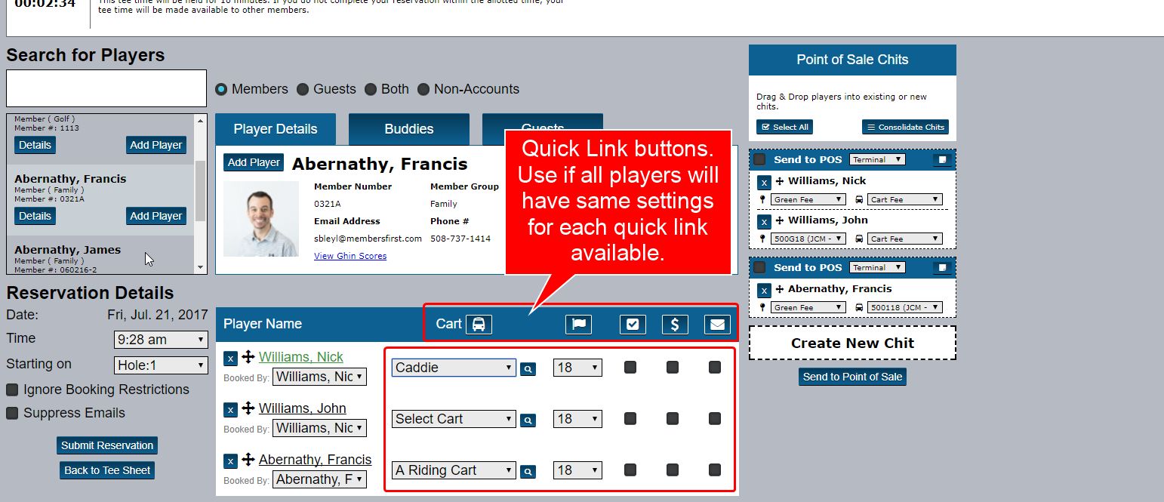Remove Williams, Nick from the reservation player list
The image size is (1164, 502).
(x=230, y=358)
